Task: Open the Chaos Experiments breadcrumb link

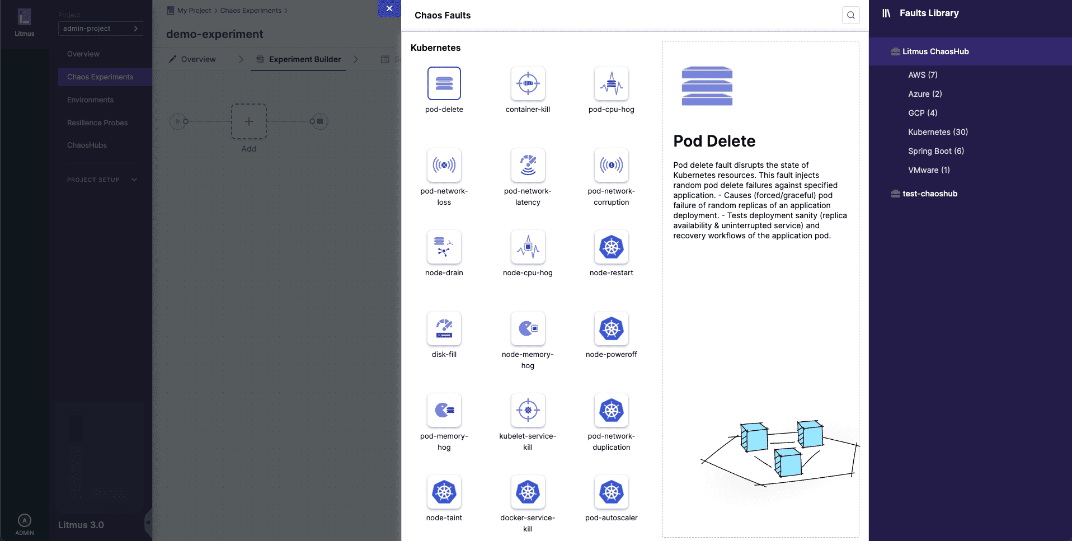Action: pos(251,11)
